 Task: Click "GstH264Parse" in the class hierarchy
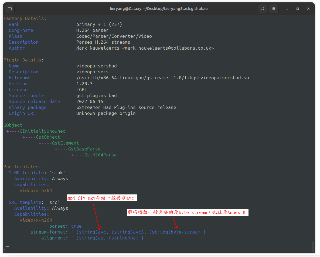(x=101, y=155)
